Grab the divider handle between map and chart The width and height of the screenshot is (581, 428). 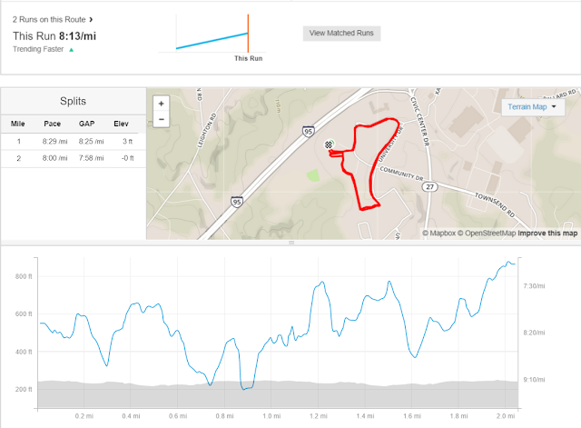(x=290, y=243)
